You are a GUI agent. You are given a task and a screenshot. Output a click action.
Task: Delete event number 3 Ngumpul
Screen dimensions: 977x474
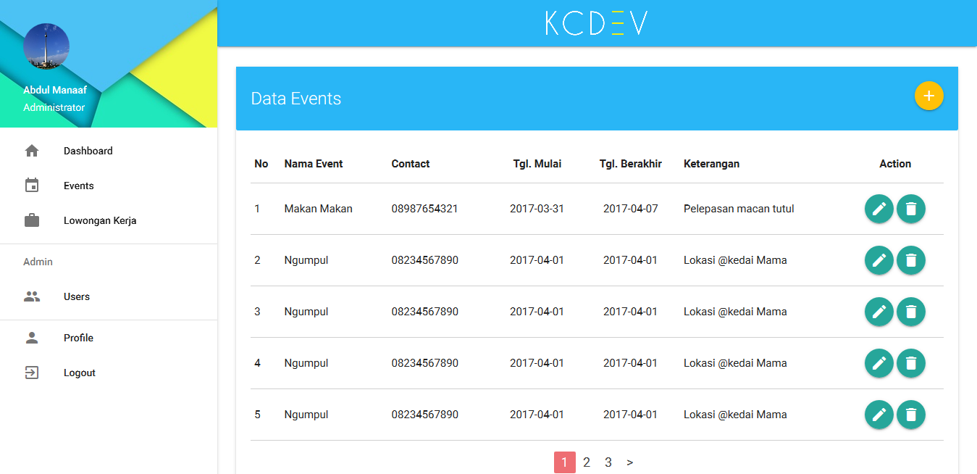click(911, 312)
